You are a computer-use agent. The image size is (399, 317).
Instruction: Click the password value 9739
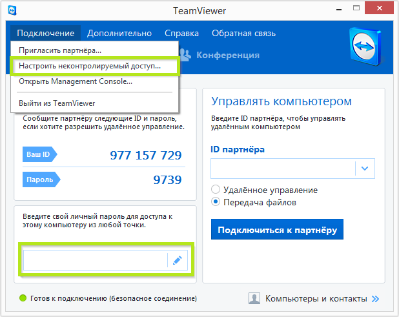coord(167,180)
